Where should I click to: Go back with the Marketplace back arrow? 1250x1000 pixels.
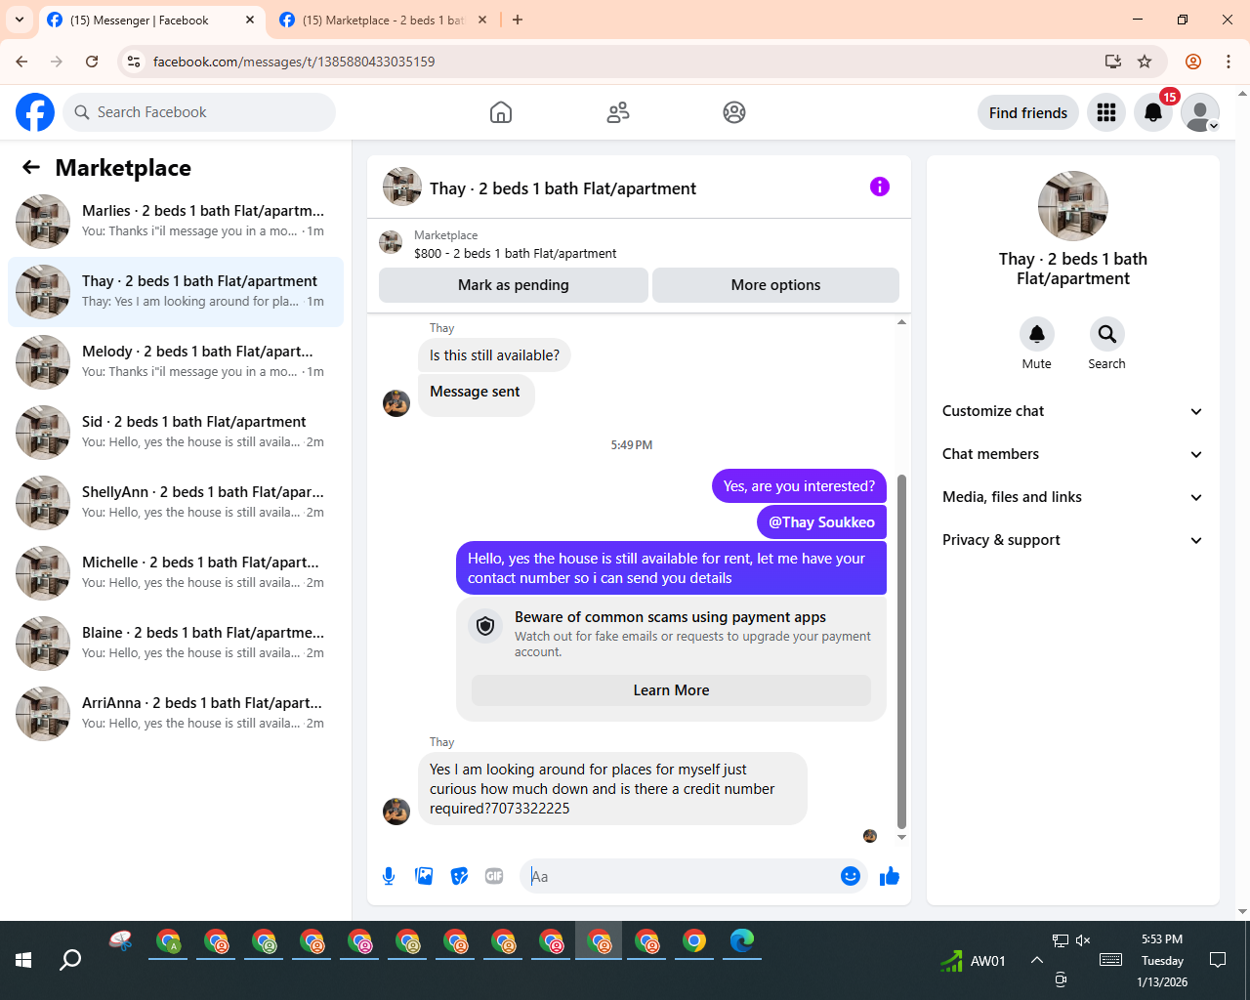[x=31, y=167]
